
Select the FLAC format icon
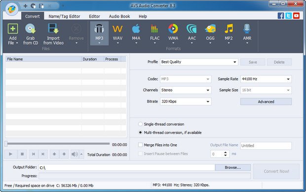point(154,29)
